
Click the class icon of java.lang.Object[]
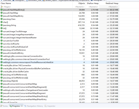pyautogui.click(x=2, y=81)
